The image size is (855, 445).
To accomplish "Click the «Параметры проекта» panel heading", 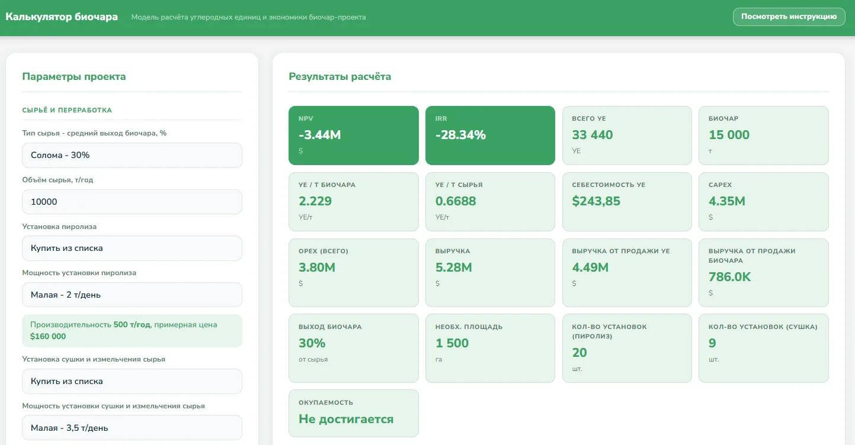I will pos(74,76).
